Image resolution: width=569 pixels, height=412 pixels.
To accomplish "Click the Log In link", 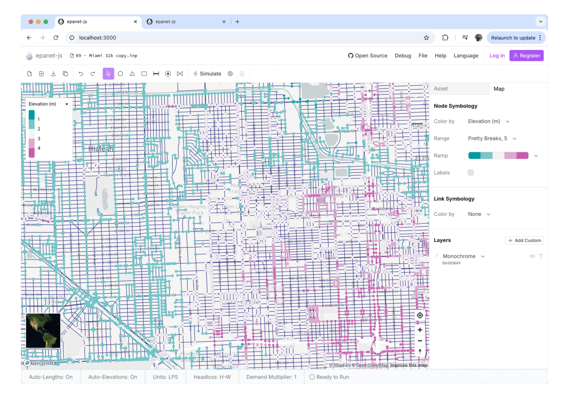I will coord(497,56).
